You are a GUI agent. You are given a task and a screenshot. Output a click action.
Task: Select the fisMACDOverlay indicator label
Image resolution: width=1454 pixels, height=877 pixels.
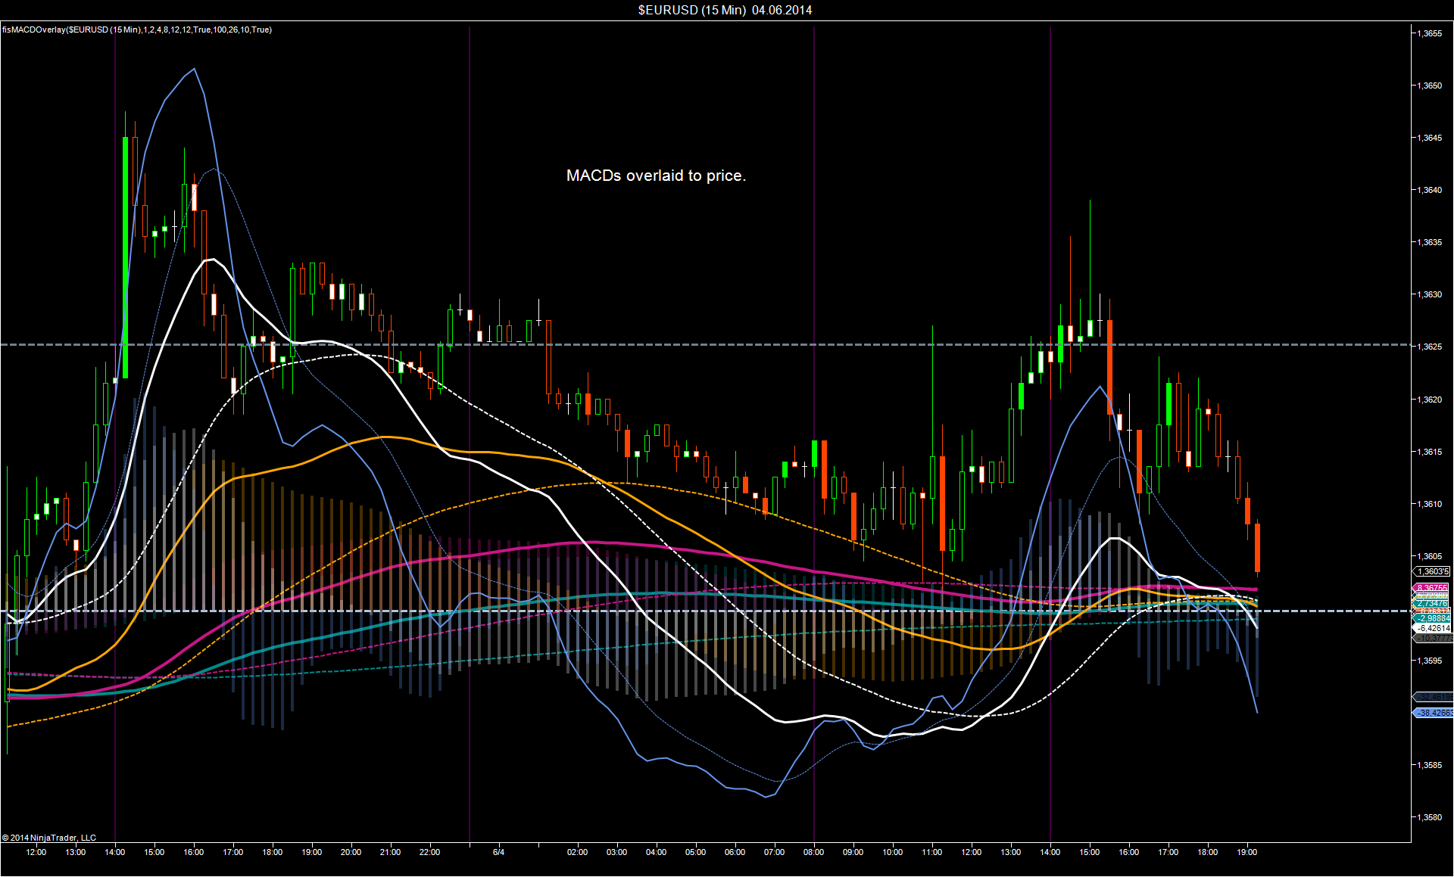coord(137,30)
